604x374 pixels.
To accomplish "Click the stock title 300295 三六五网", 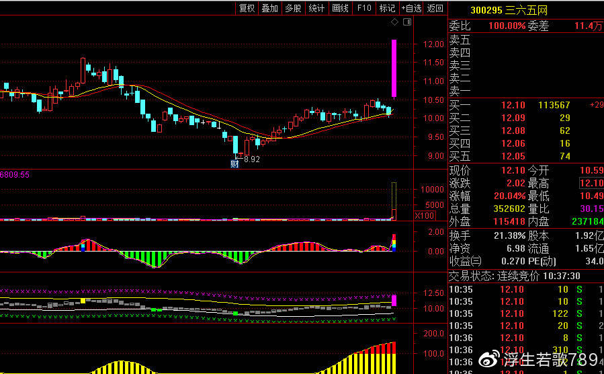I will pyautogui.click(x=509, y=10).
